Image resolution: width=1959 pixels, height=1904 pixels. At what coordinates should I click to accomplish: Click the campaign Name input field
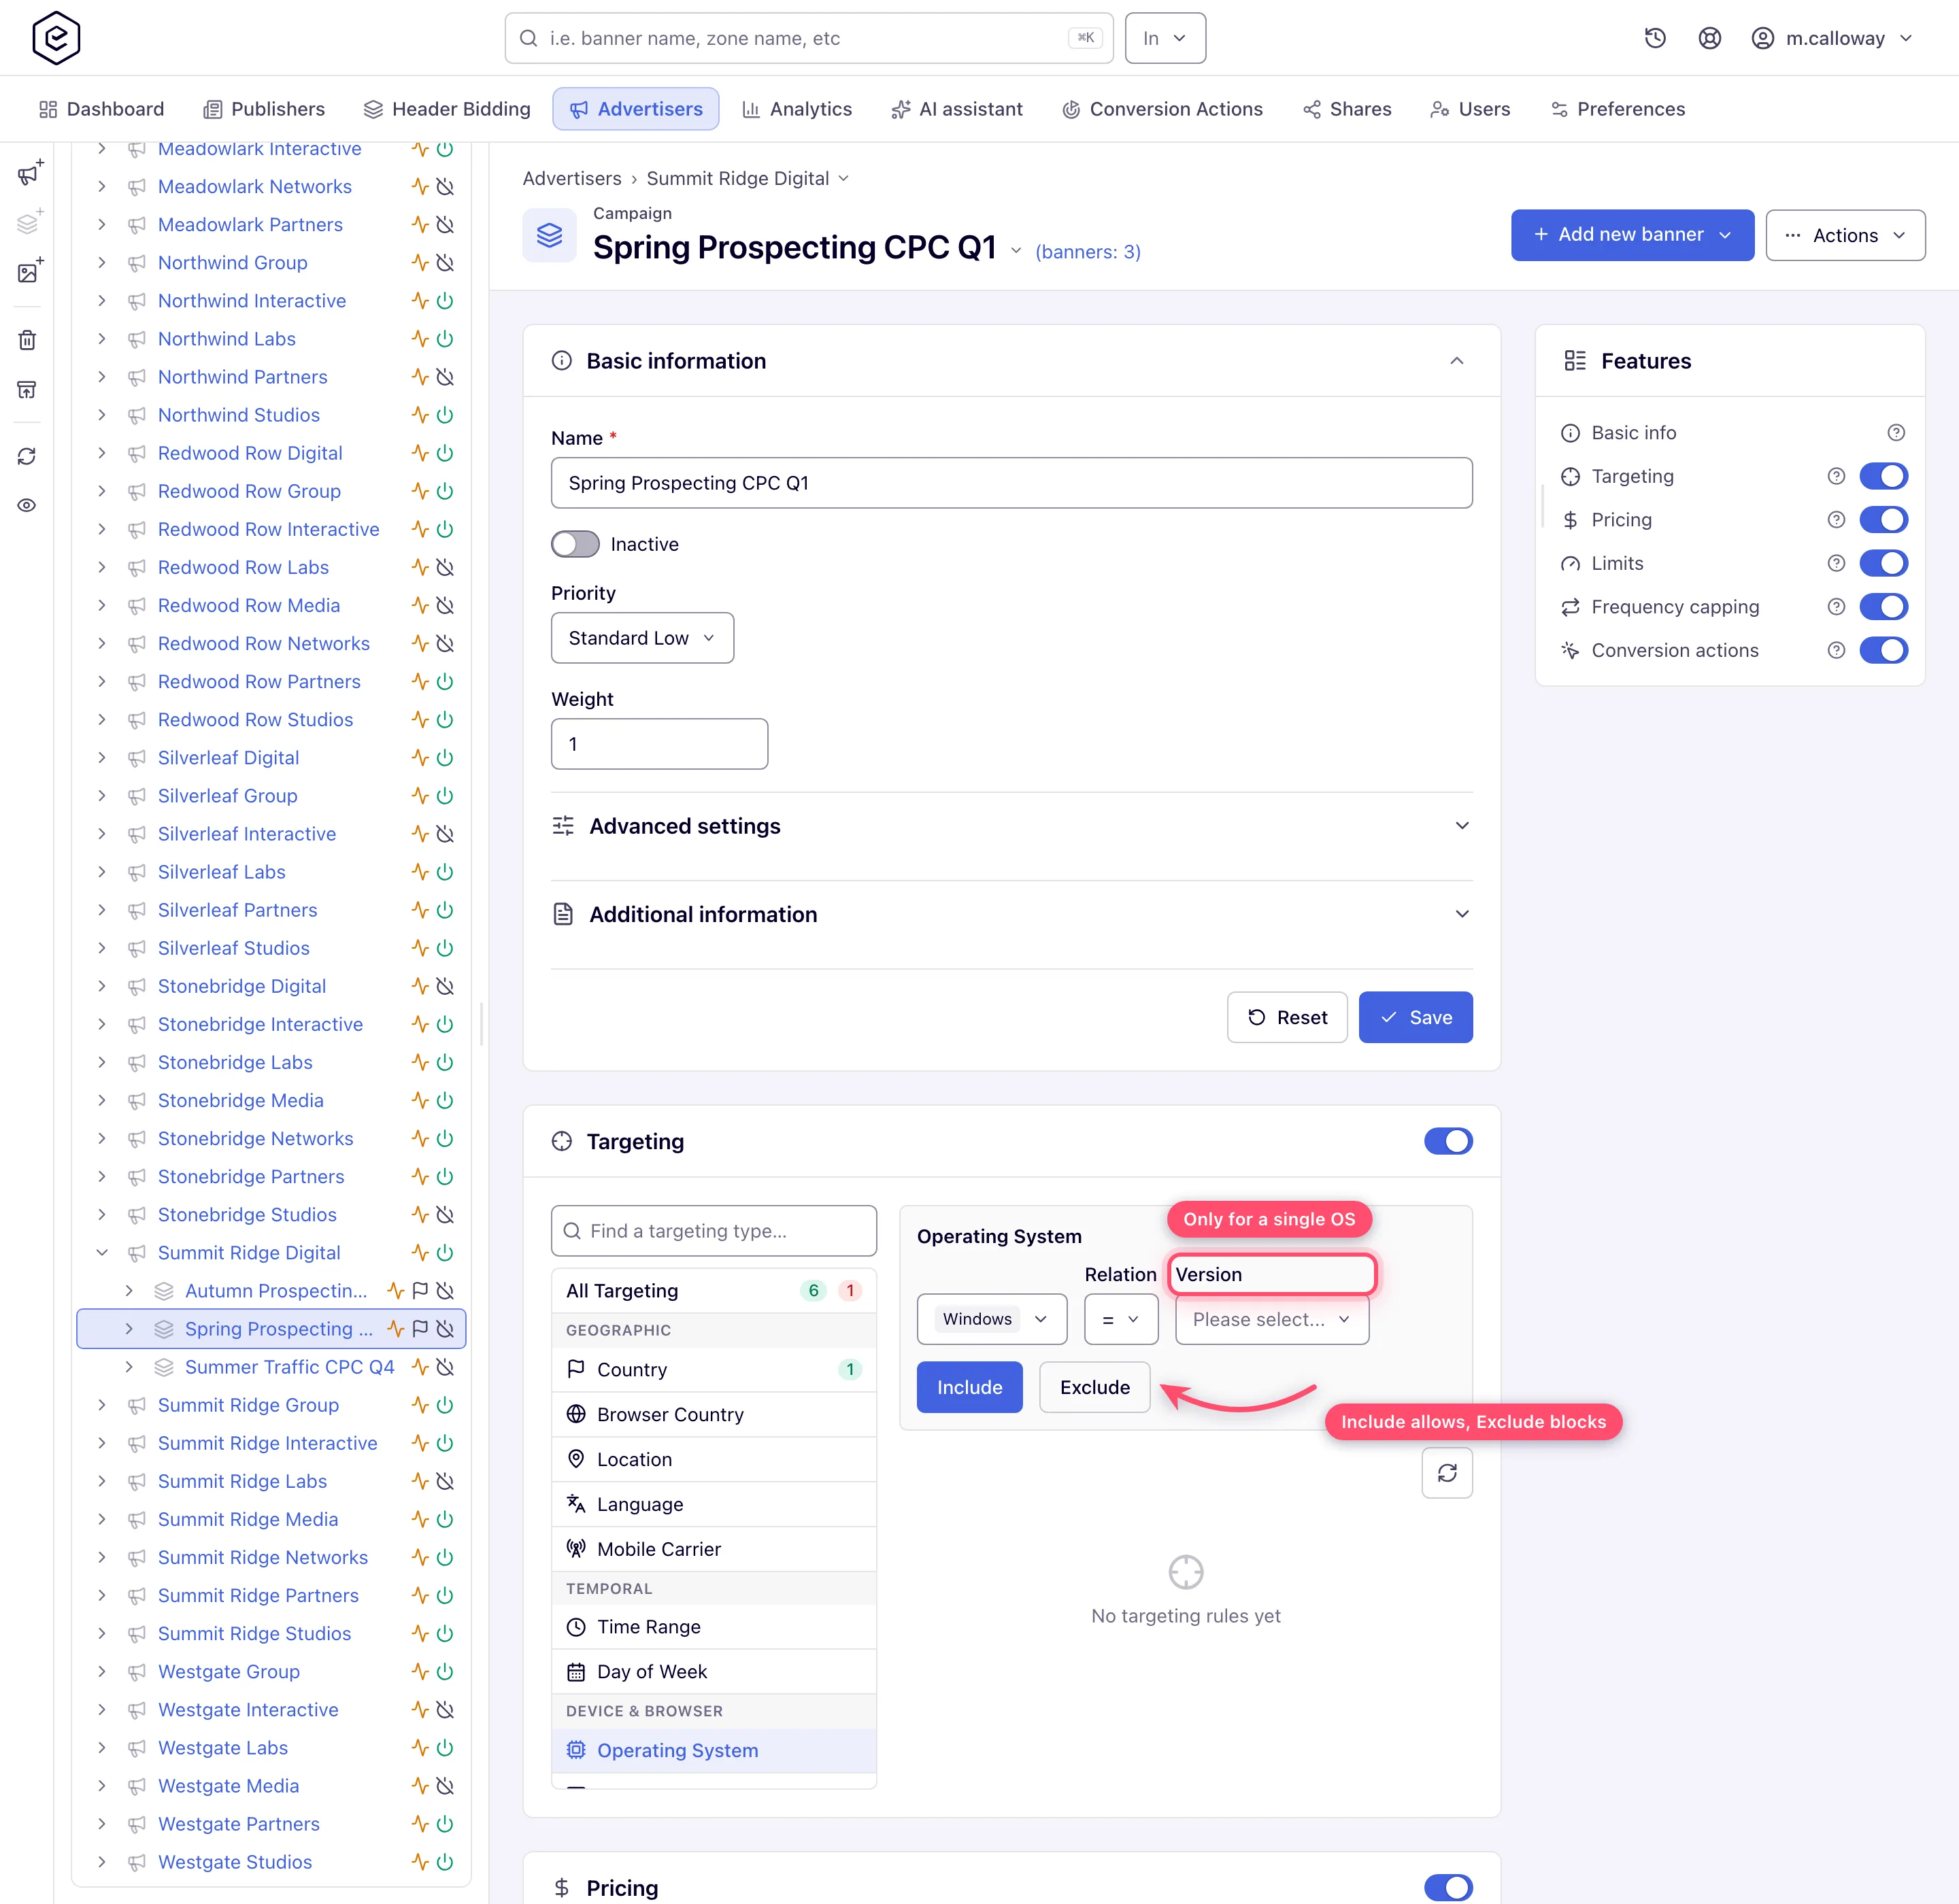coord(1011,483)
